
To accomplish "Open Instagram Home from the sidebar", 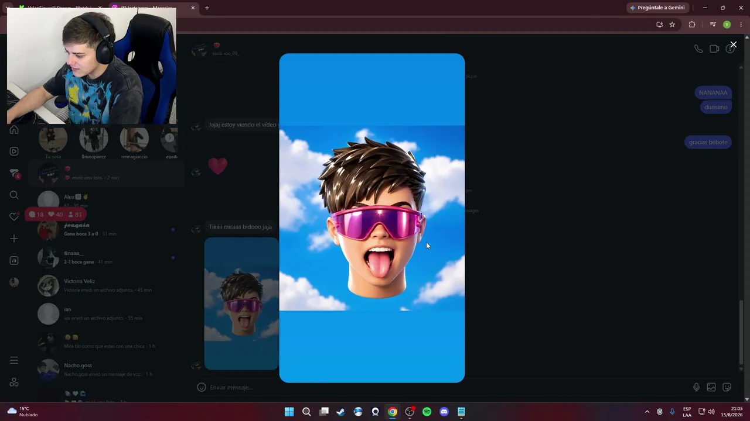I will pyautogui.click(x=14, y=130).
